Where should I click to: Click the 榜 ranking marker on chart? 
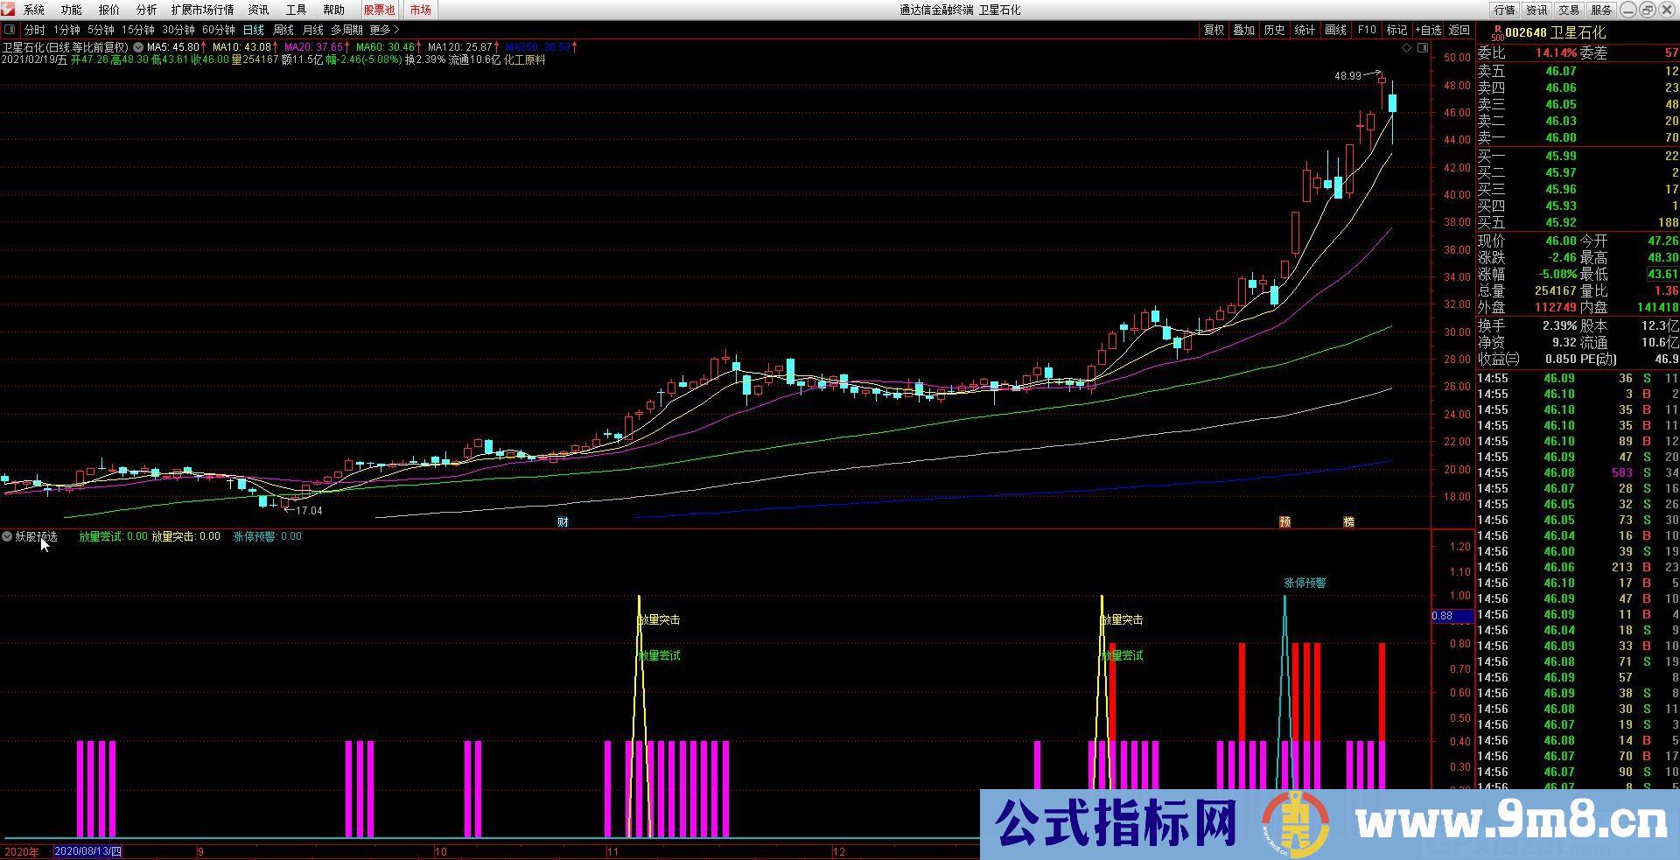point(1348,522)
